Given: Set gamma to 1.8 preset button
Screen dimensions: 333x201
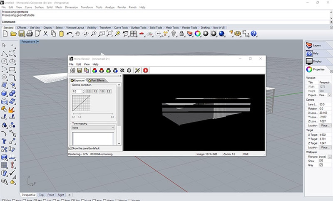Looking at the screenshot, I should coord(102,91).
